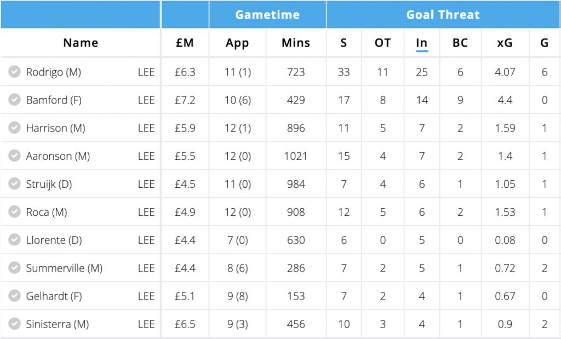
Task: Click the Gametime group header
Action: (x=267, y=15)
